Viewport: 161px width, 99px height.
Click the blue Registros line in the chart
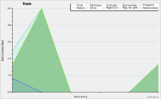27,85
